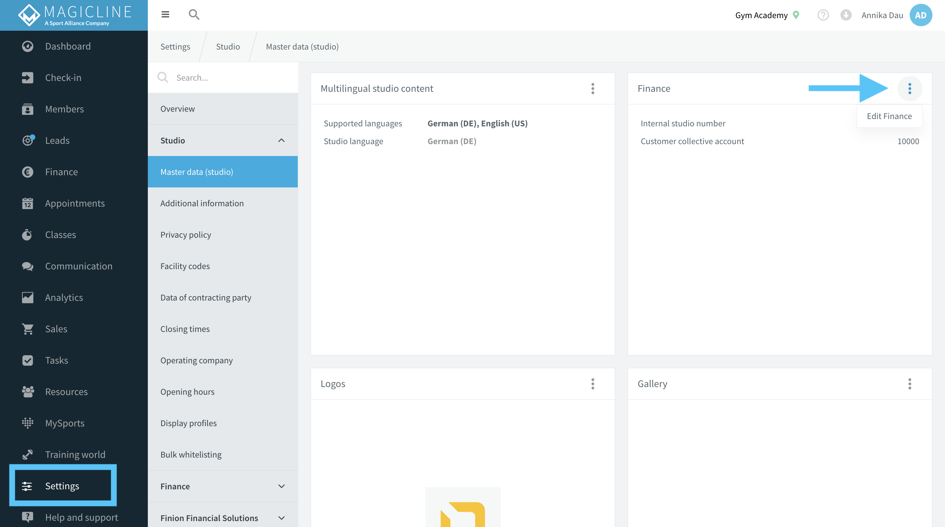Click the Communication chat bubbles icon
Viewport: 945px width, 527px height.
coord(28,266)
